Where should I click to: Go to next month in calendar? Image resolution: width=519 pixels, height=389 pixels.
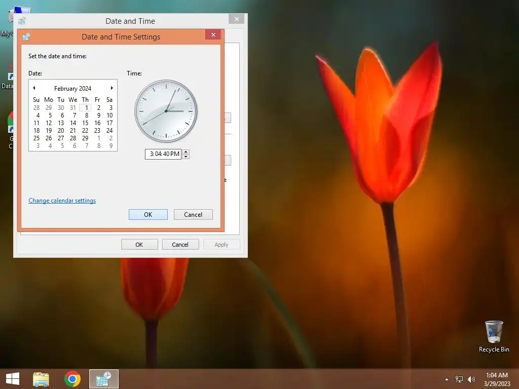112,88
